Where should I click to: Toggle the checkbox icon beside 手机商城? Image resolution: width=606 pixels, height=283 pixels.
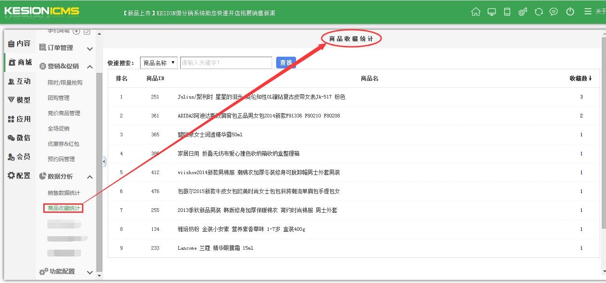pos(87,31)
